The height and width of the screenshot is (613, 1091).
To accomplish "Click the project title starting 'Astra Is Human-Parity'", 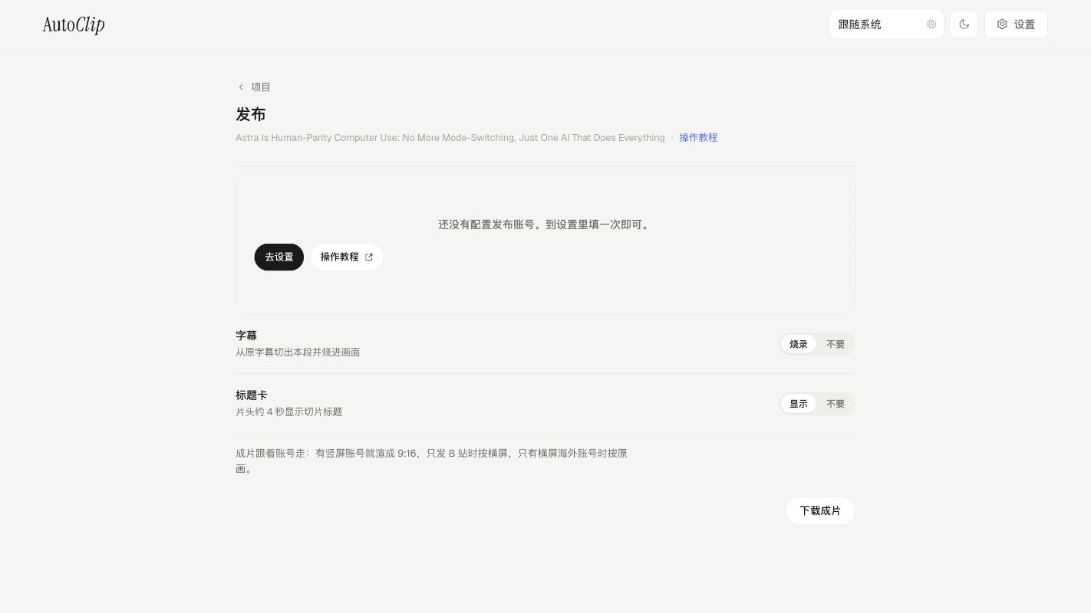I will [x=450, y=138].
